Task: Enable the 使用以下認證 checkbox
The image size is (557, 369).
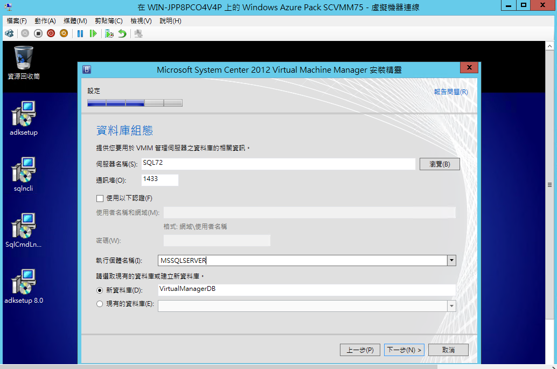Action: point(100,198)
